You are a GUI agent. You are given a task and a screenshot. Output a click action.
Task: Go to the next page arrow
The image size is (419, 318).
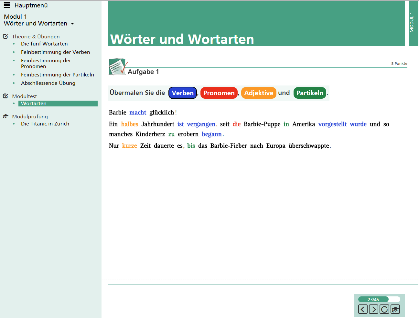pyautogui.click(x=373, y=309)
